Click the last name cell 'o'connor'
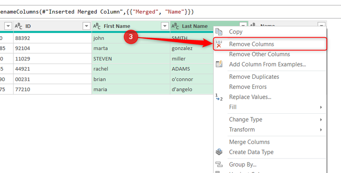Image resolution: width=341 pixels, height=173 pixels. [192, 79]
